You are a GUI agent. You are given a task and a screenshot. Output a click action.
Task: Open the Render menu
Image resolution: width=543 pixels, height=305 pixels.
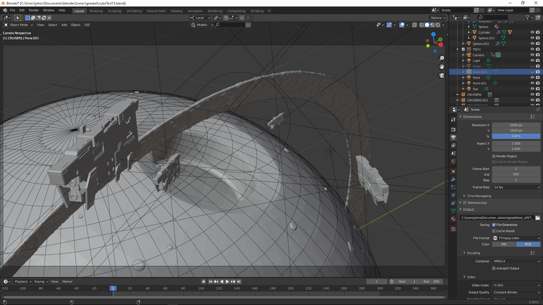click(x=34, y=10)
